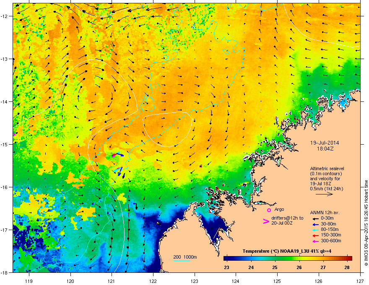Click the magenta 300-600m arrow legend symbol
369x285 pixels.
click(316, 241)
